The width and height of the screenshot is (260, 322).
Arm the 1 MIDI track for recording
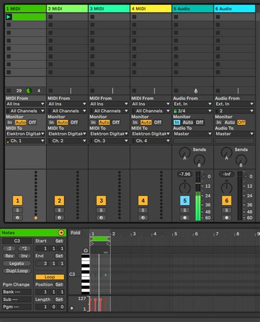pyautogui.click(x=18, y=218)
